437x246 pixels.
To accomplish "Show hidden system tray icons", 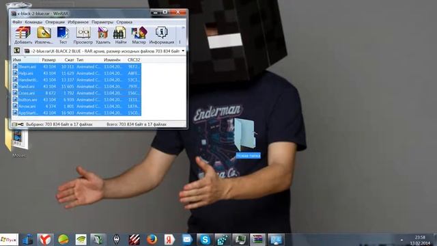I will tap(401, 240).
